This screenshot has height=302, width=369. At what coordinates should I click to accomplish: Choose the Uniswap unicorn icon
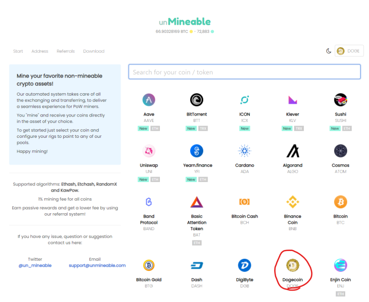point(148,151)
